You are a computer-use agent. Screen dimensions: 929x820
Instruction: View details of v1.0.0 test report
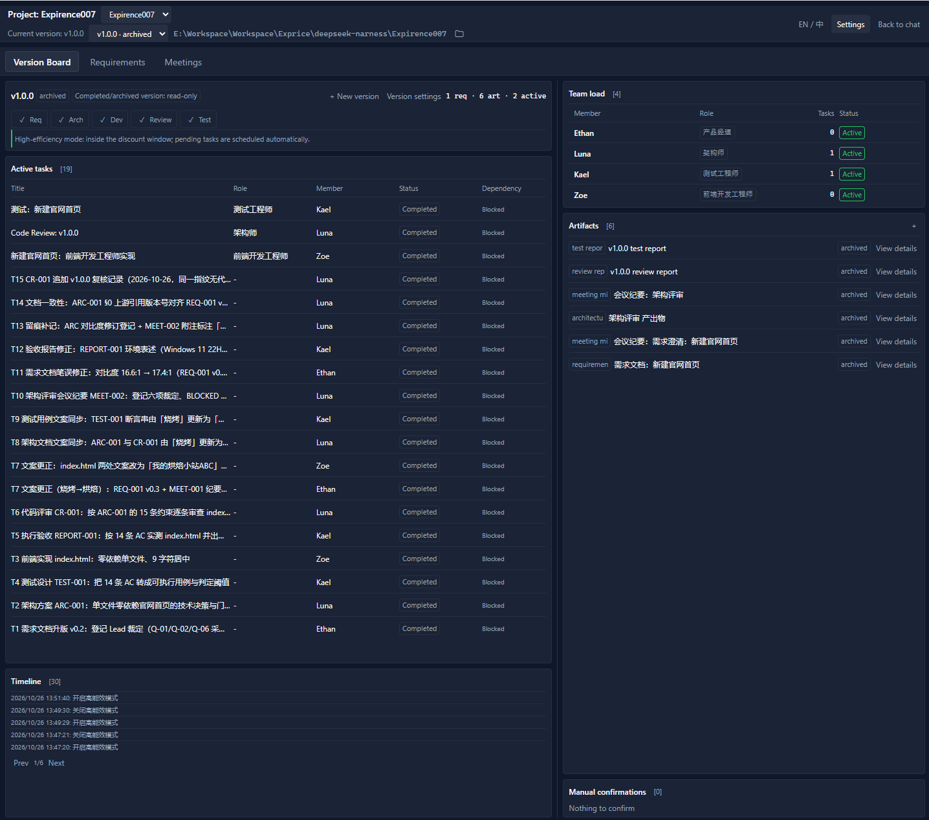coord(896,249)
